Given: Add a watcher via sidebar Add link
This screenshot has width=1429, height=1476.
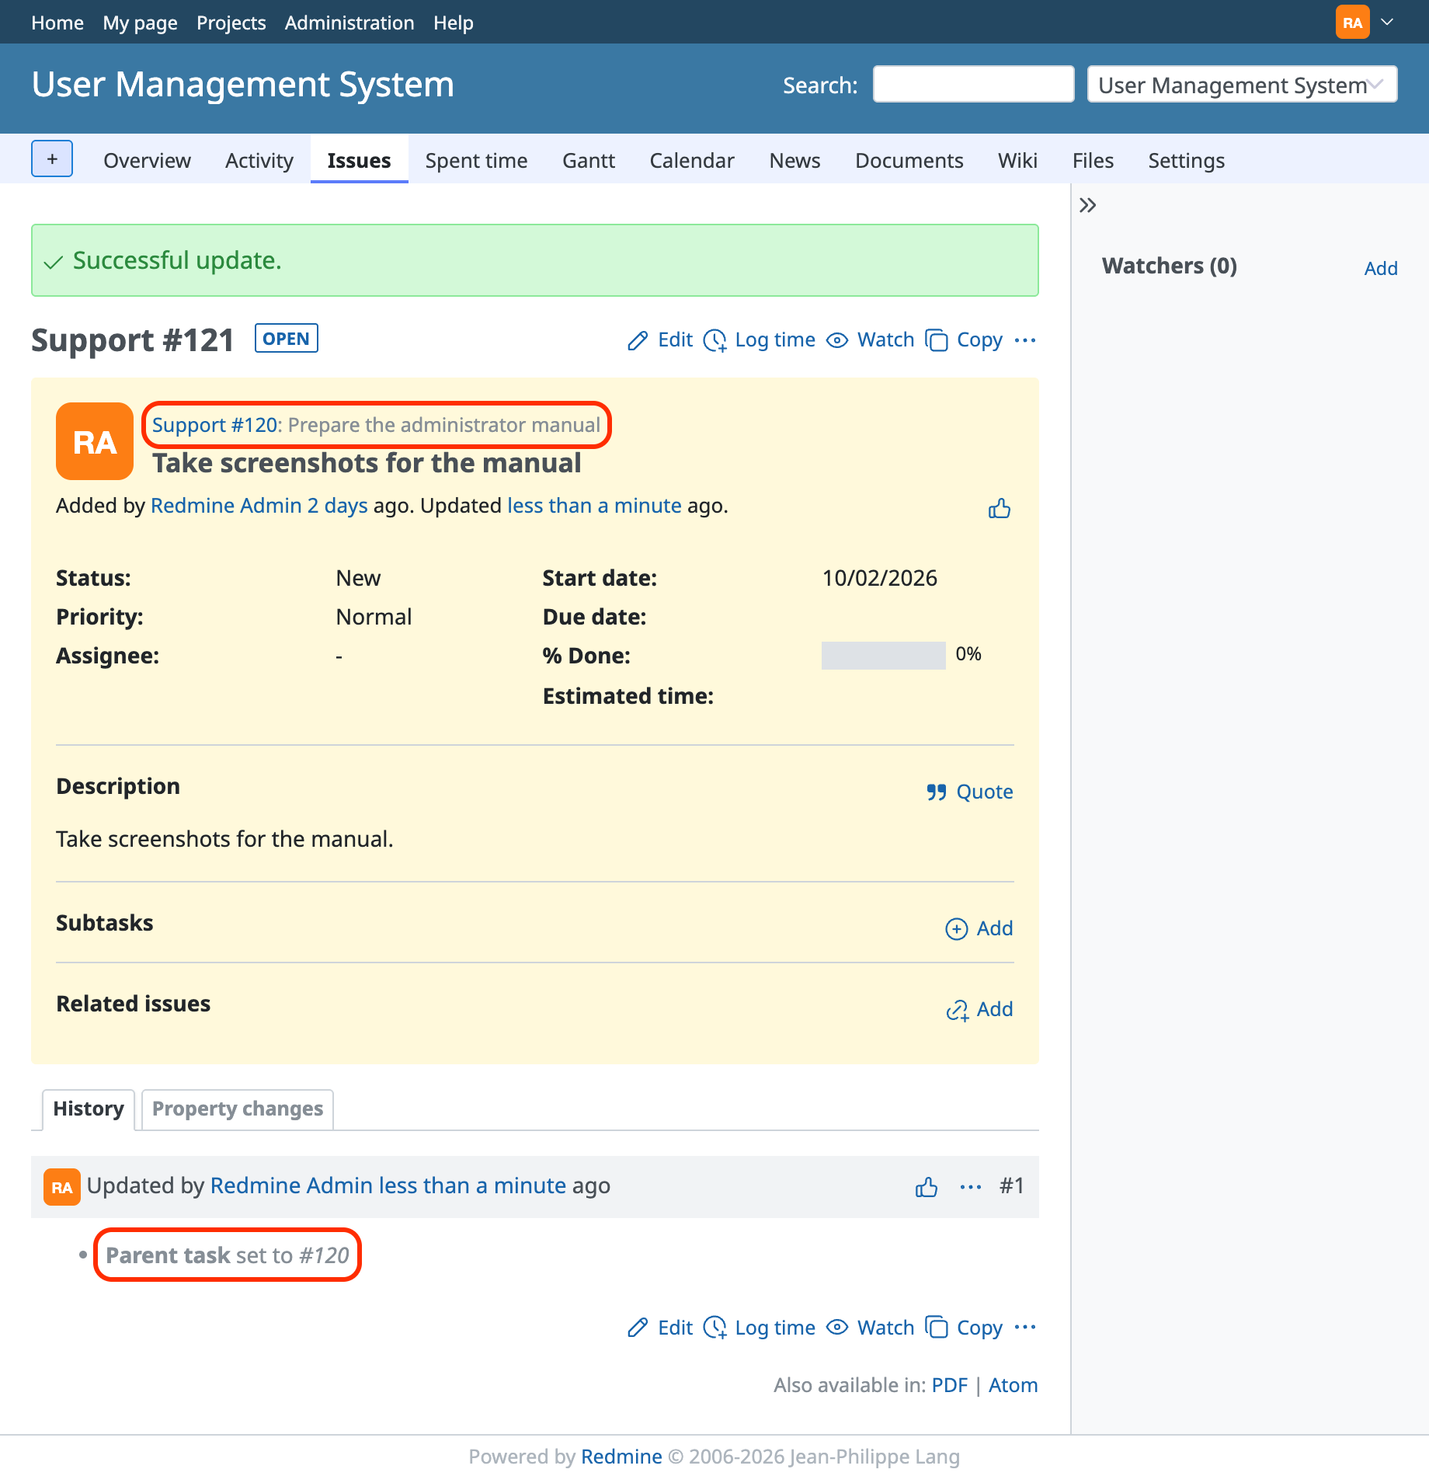Looking at the screenshot, I should pyautogui.click(x=1381, y=268).
